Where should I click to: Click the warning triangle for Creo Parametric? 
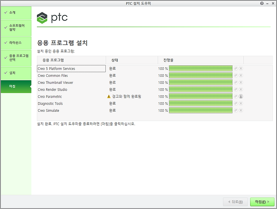[109, 96]
